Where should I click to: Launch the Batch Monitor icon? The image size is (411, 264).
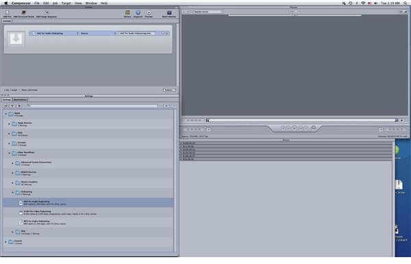point(169,13)
